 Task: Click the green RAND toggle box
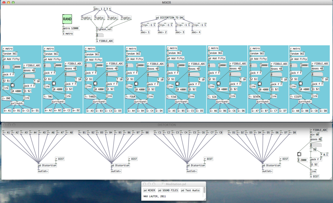tap(67, 19)
